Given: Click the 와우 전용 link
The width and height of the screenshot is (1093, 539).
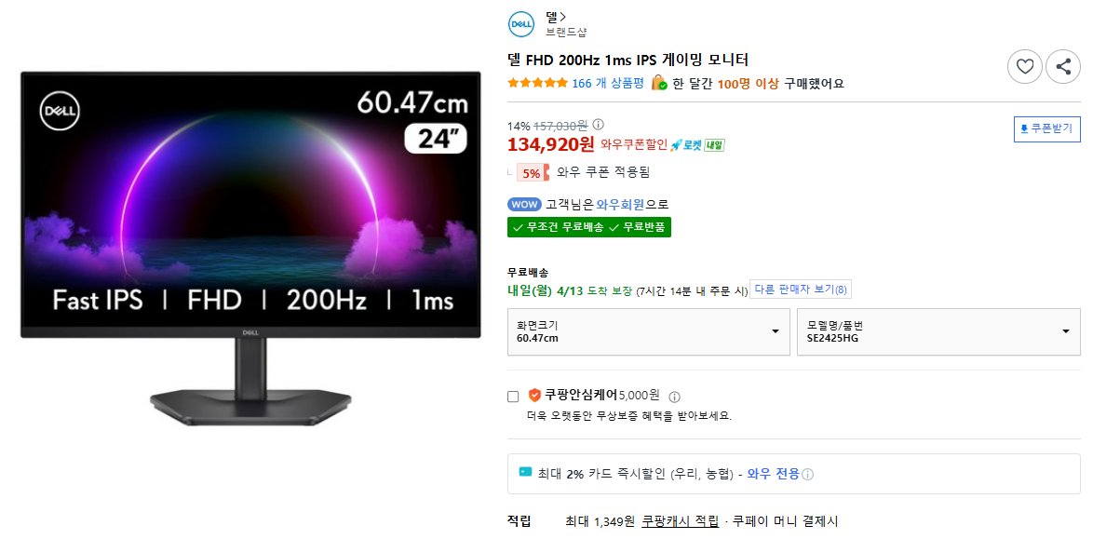Looking at the screenshot, I should [x=771, y=474].
